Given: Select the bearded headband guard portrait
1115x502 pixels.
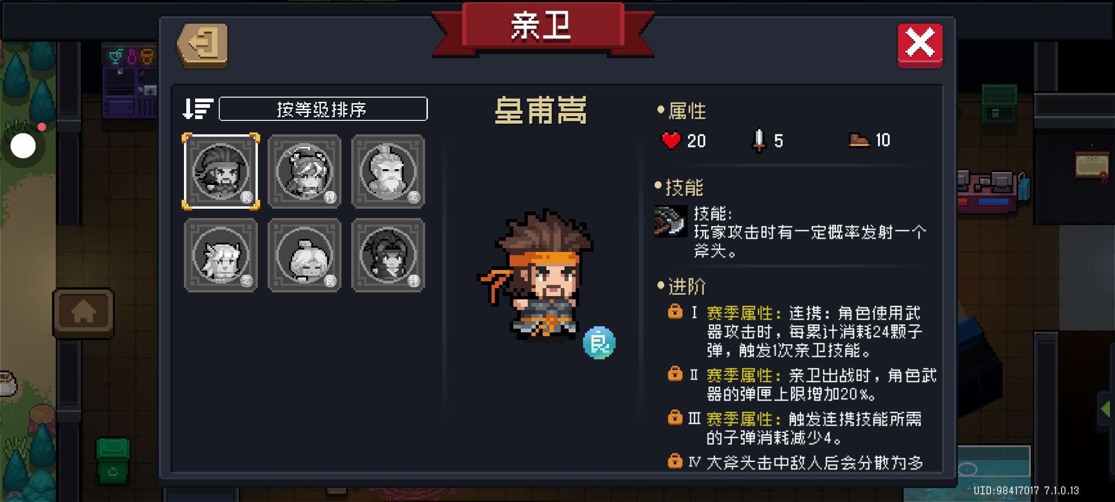Looking at the screenshot, I should coord(221,172).
